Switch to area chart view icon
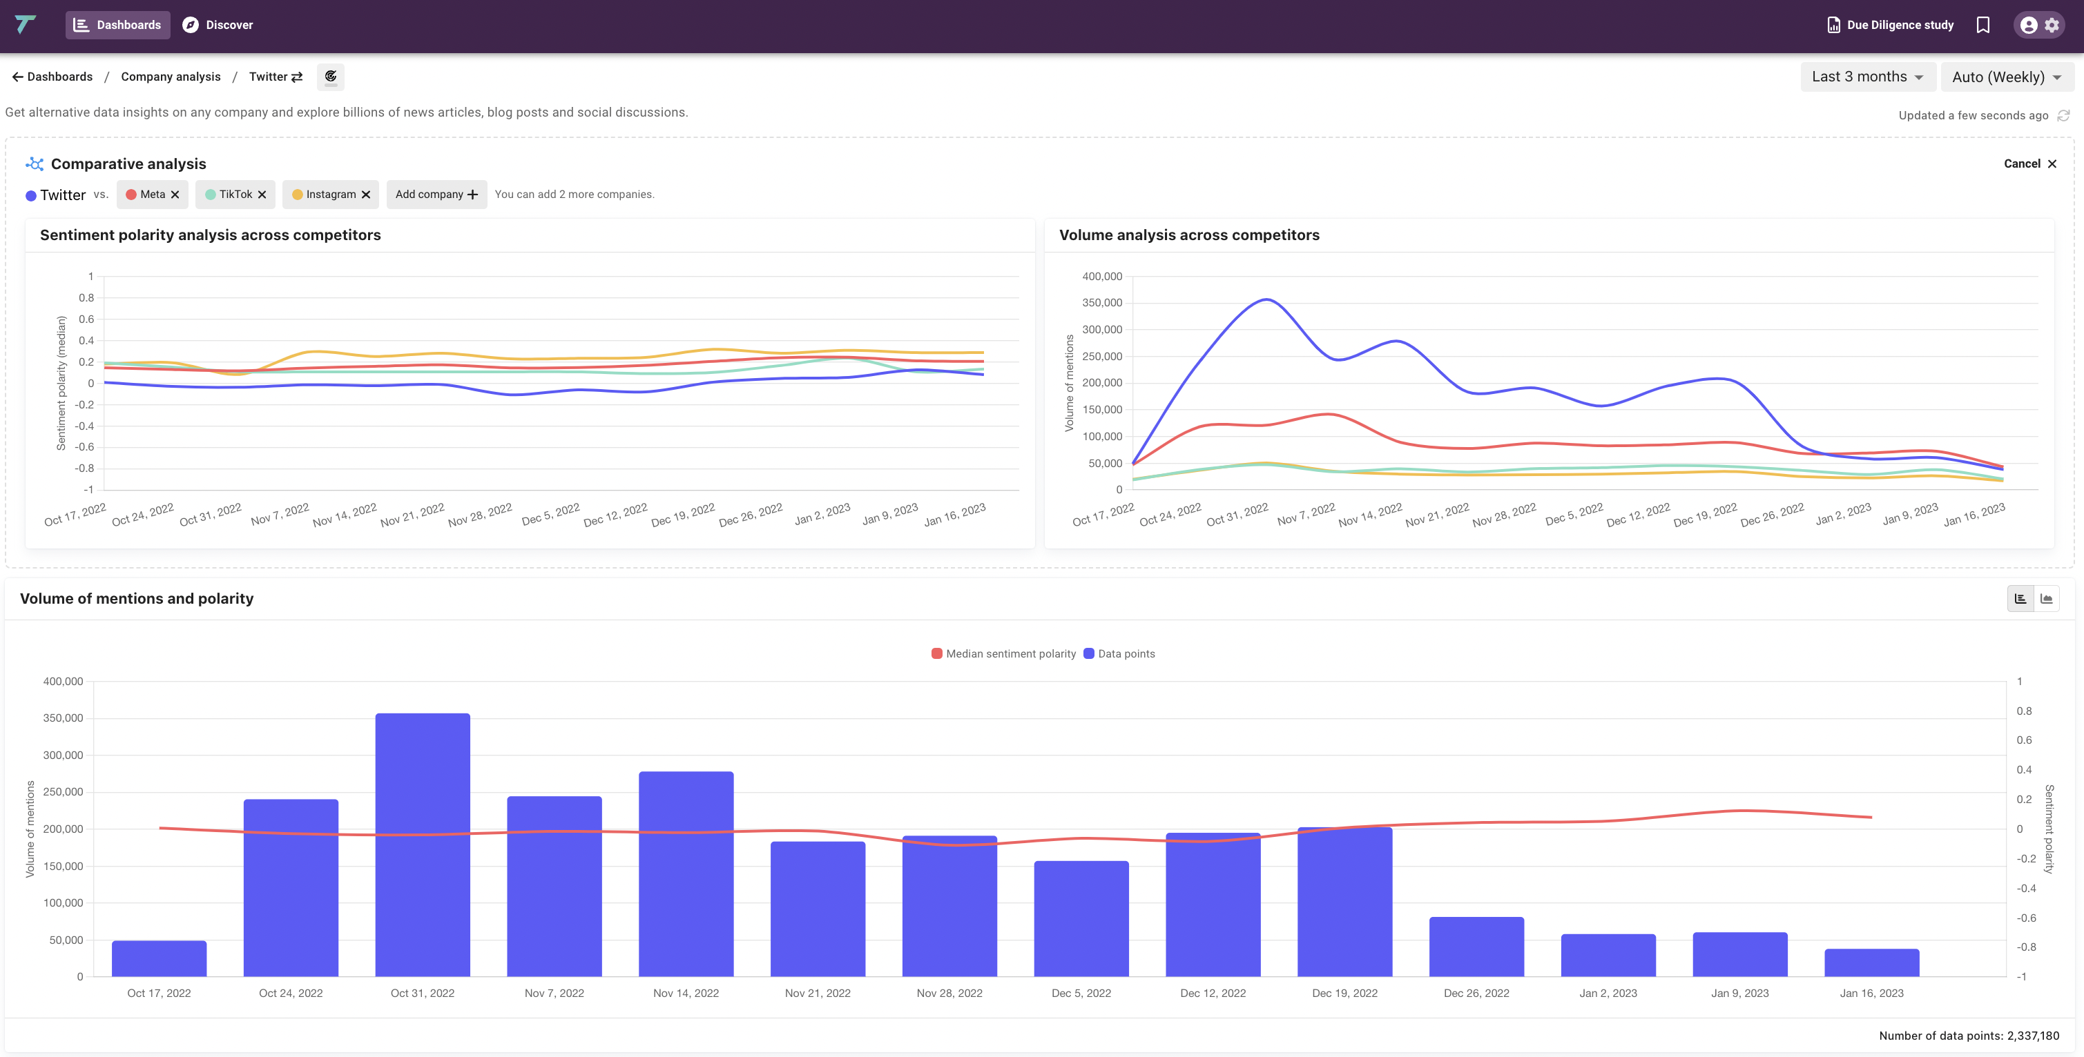This screenshot has width=2084, height=1057. (2046, 599)
